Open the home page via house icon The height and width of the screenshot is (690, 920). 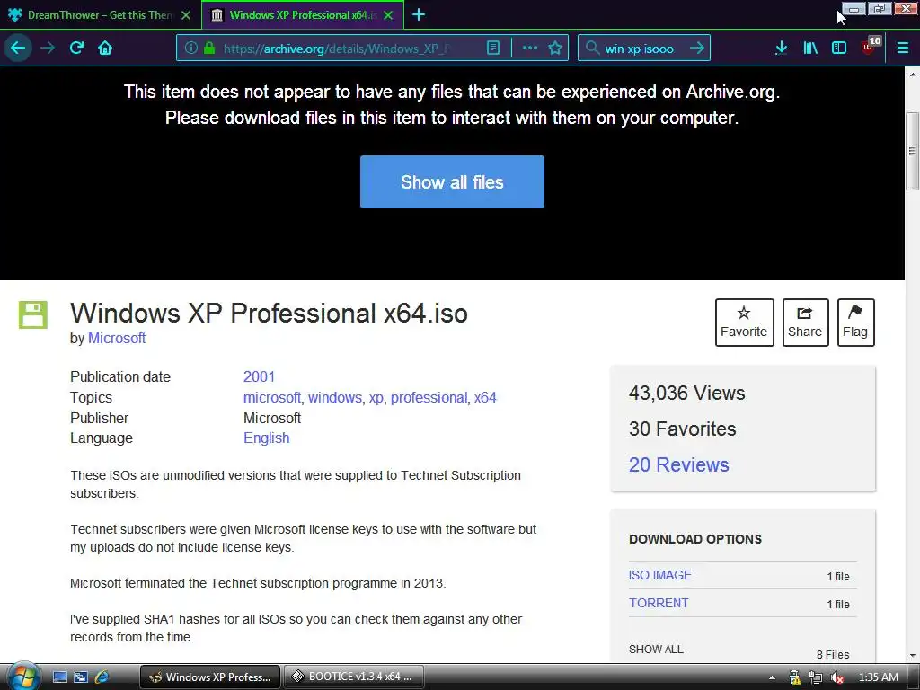[105, 48]
